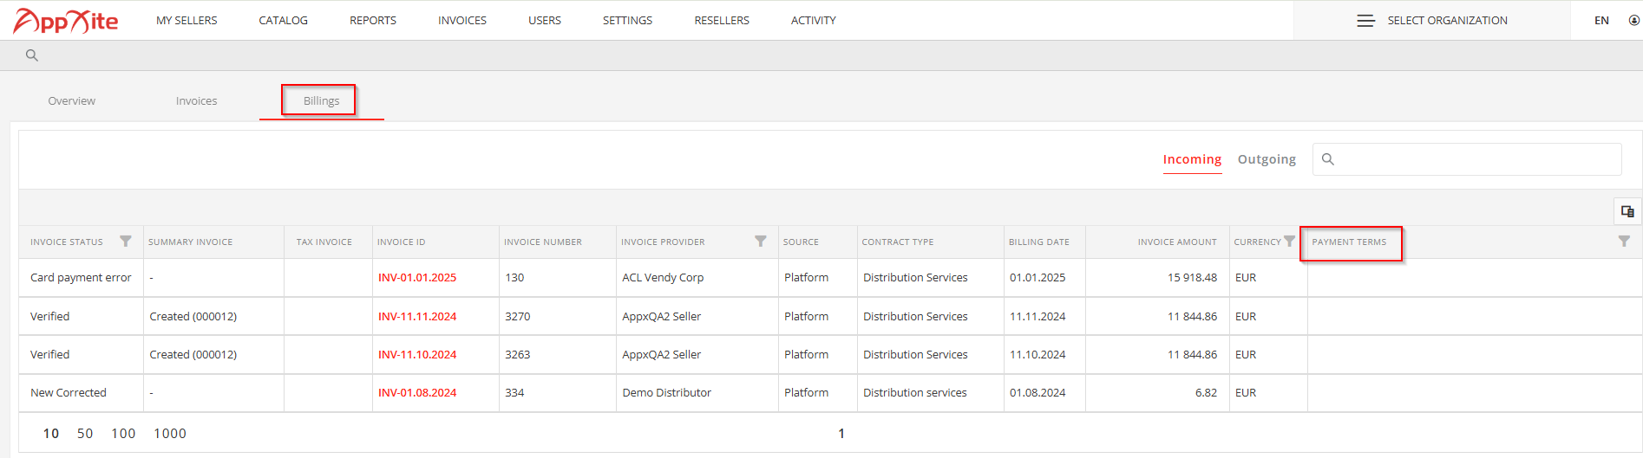The width and height of the screenshot is (1643, 458).
Task: Click the billings search input field
Action: click(1467, 159)
